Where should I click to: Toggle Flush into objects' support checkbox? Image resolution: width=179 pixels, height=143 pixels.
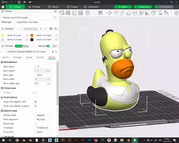coord(36,106)
